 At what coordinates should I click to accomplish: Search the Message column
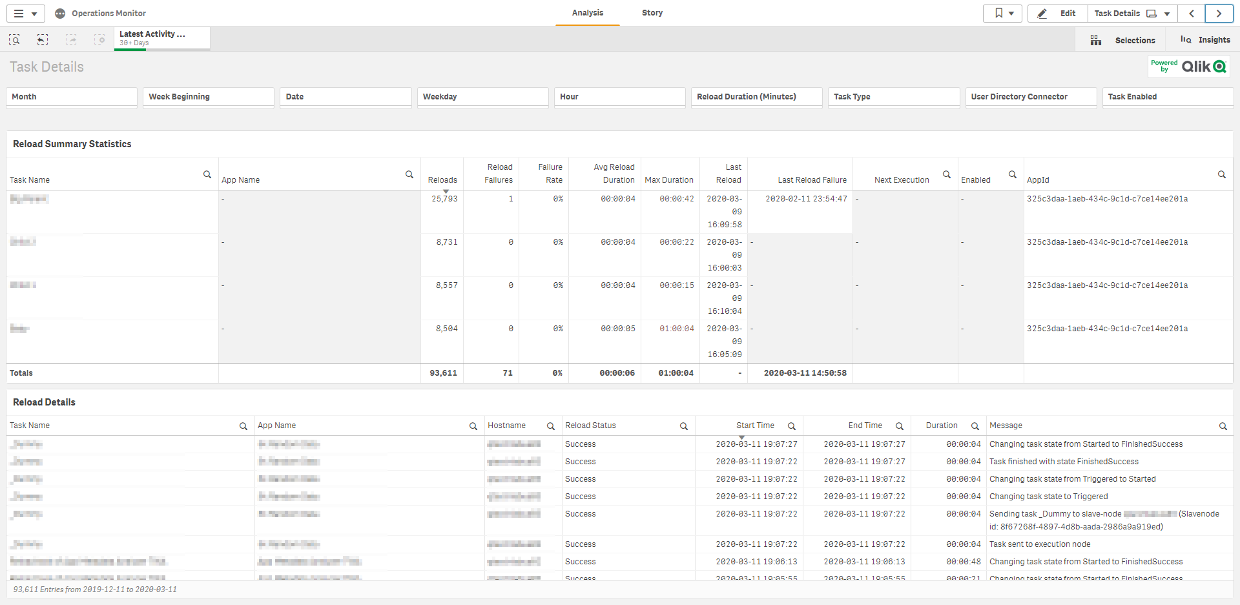(x=1223, y=426)
